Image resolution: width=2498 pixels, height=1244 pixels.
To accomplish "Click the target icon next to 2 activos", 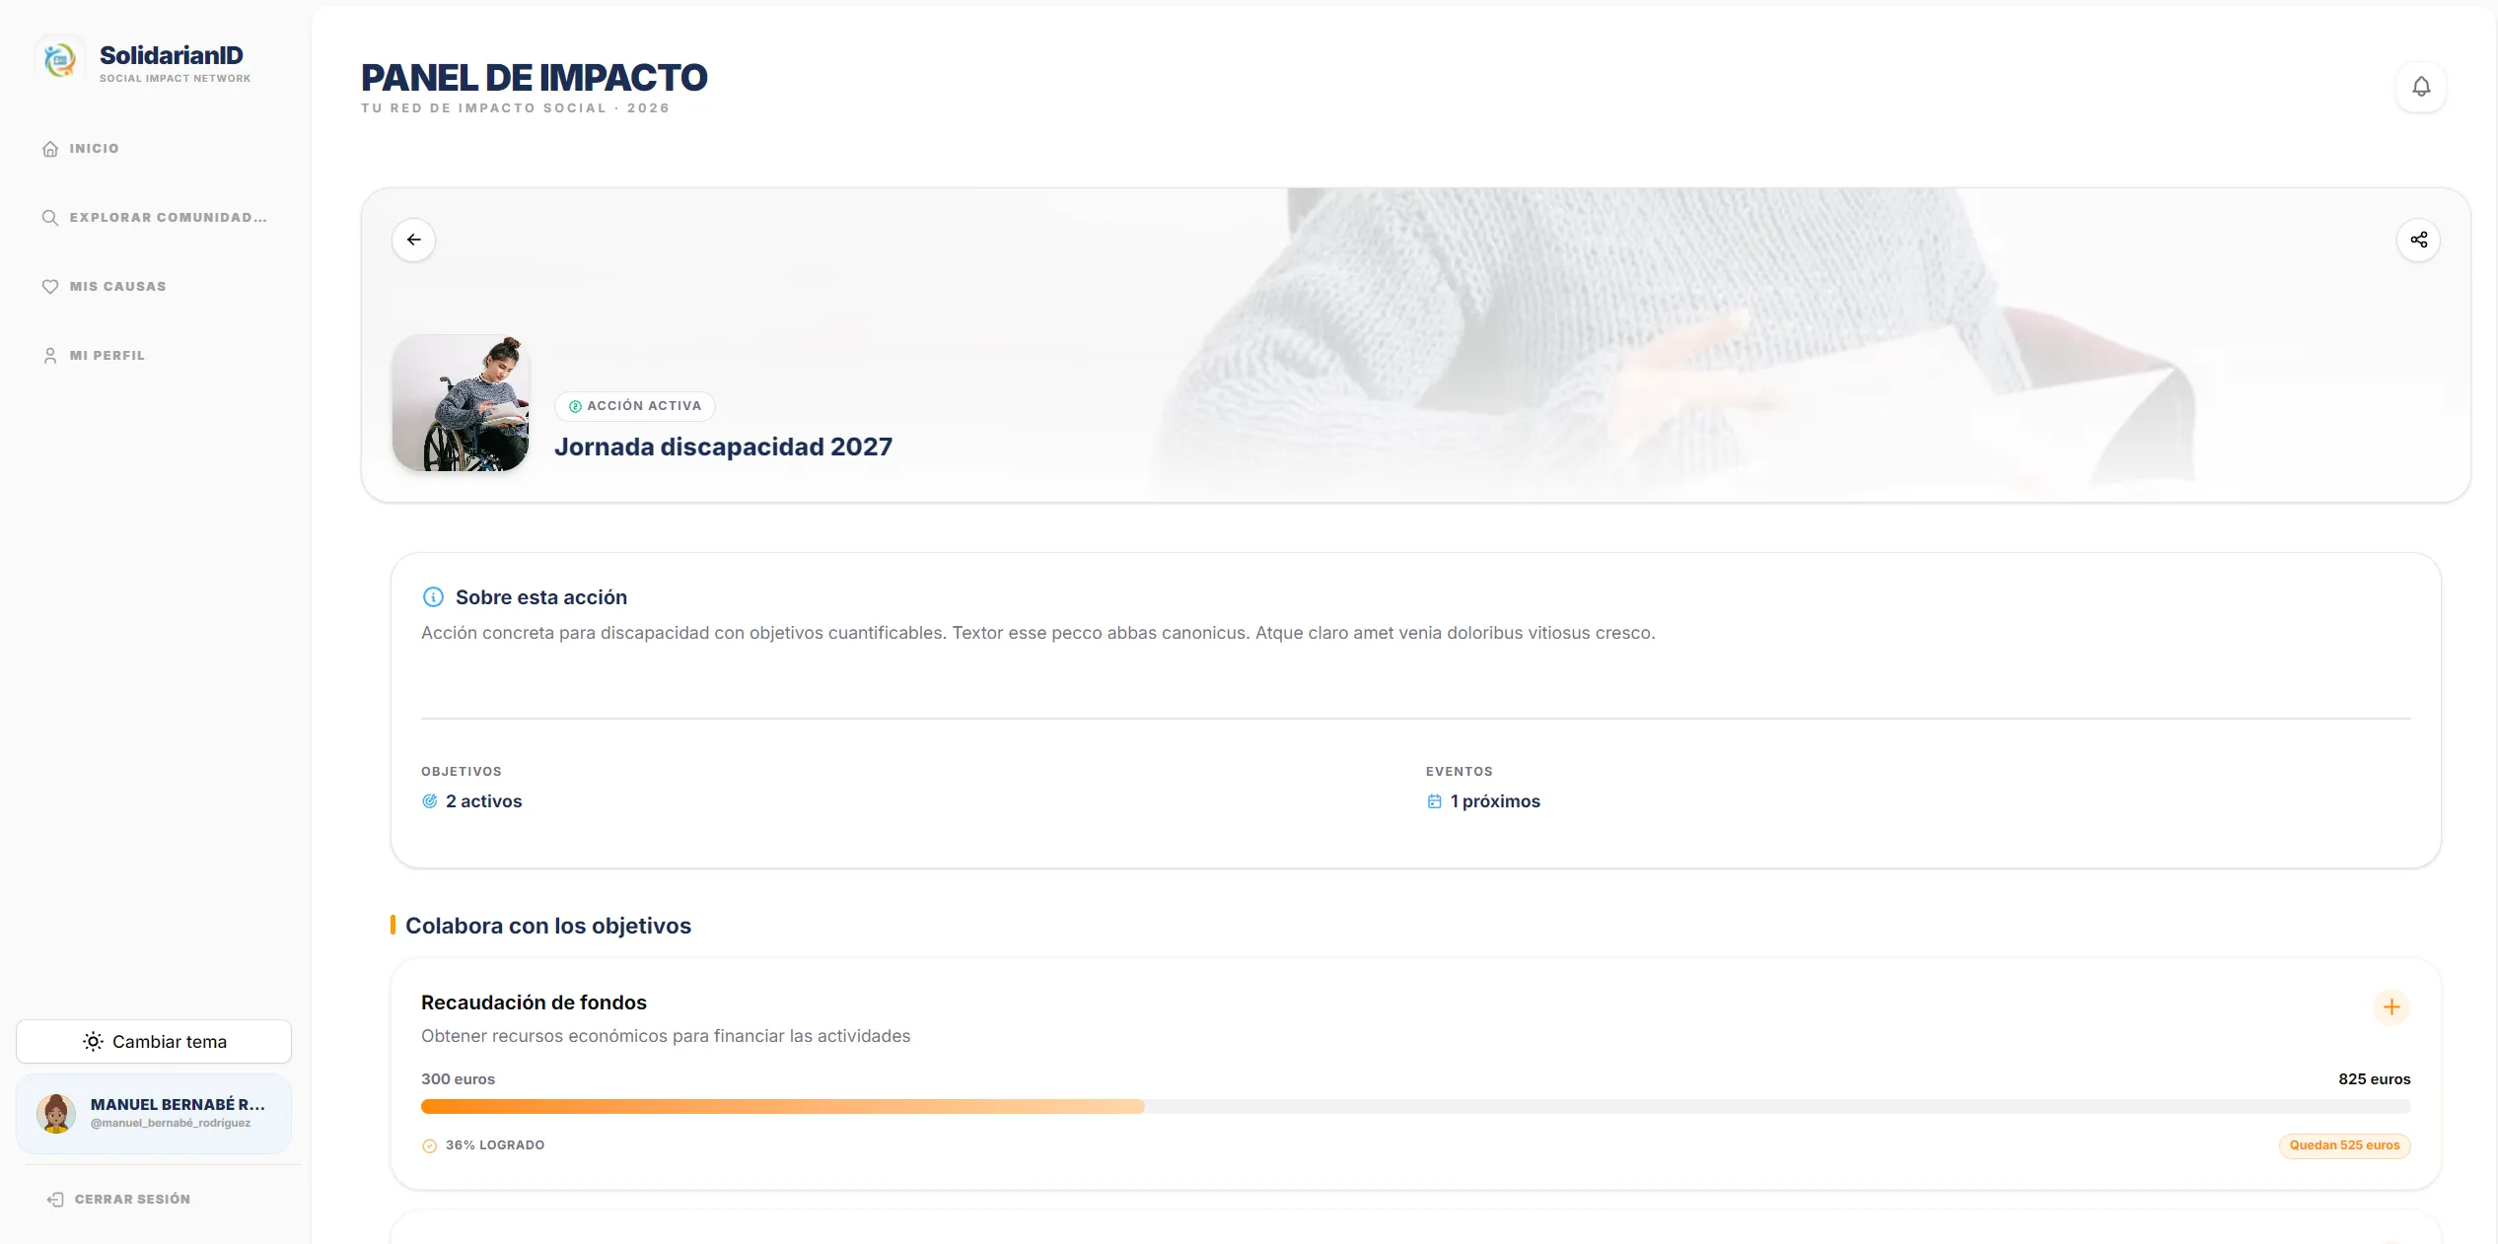I will (430, 801).
